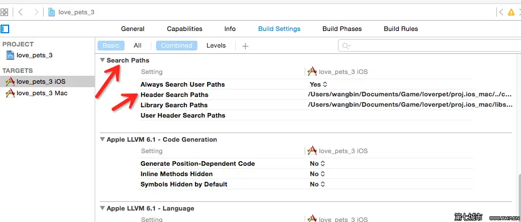The width and height of the screenshot is (521, 222).
Task: Click the search magnifier icon in filter field
Action: coord(346,46)
